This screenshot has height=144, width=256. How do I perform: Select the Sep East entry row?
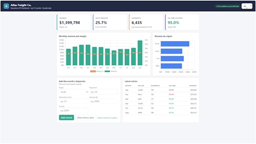tap(161, 99)
